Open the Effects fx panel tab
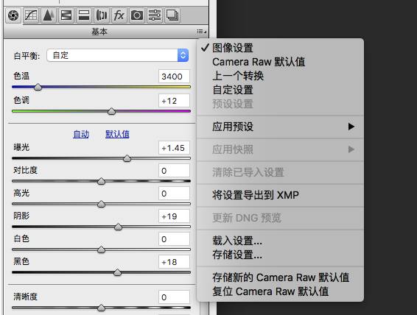Image resolution: width=417 pixels, height=315 pixels. [119, 15]
